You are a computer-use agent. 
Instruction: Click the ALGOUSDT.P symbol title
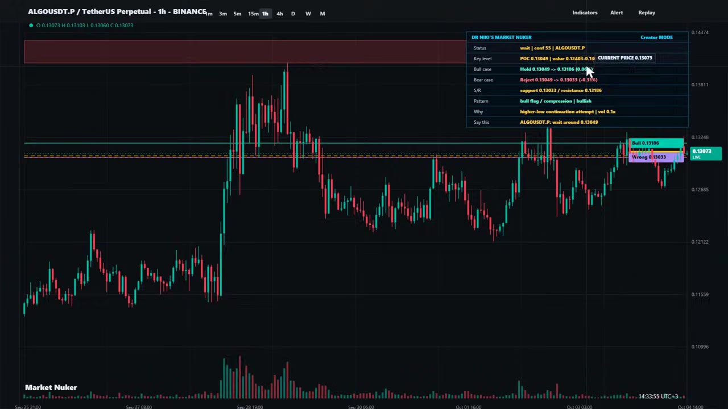(x=117, y=11)
